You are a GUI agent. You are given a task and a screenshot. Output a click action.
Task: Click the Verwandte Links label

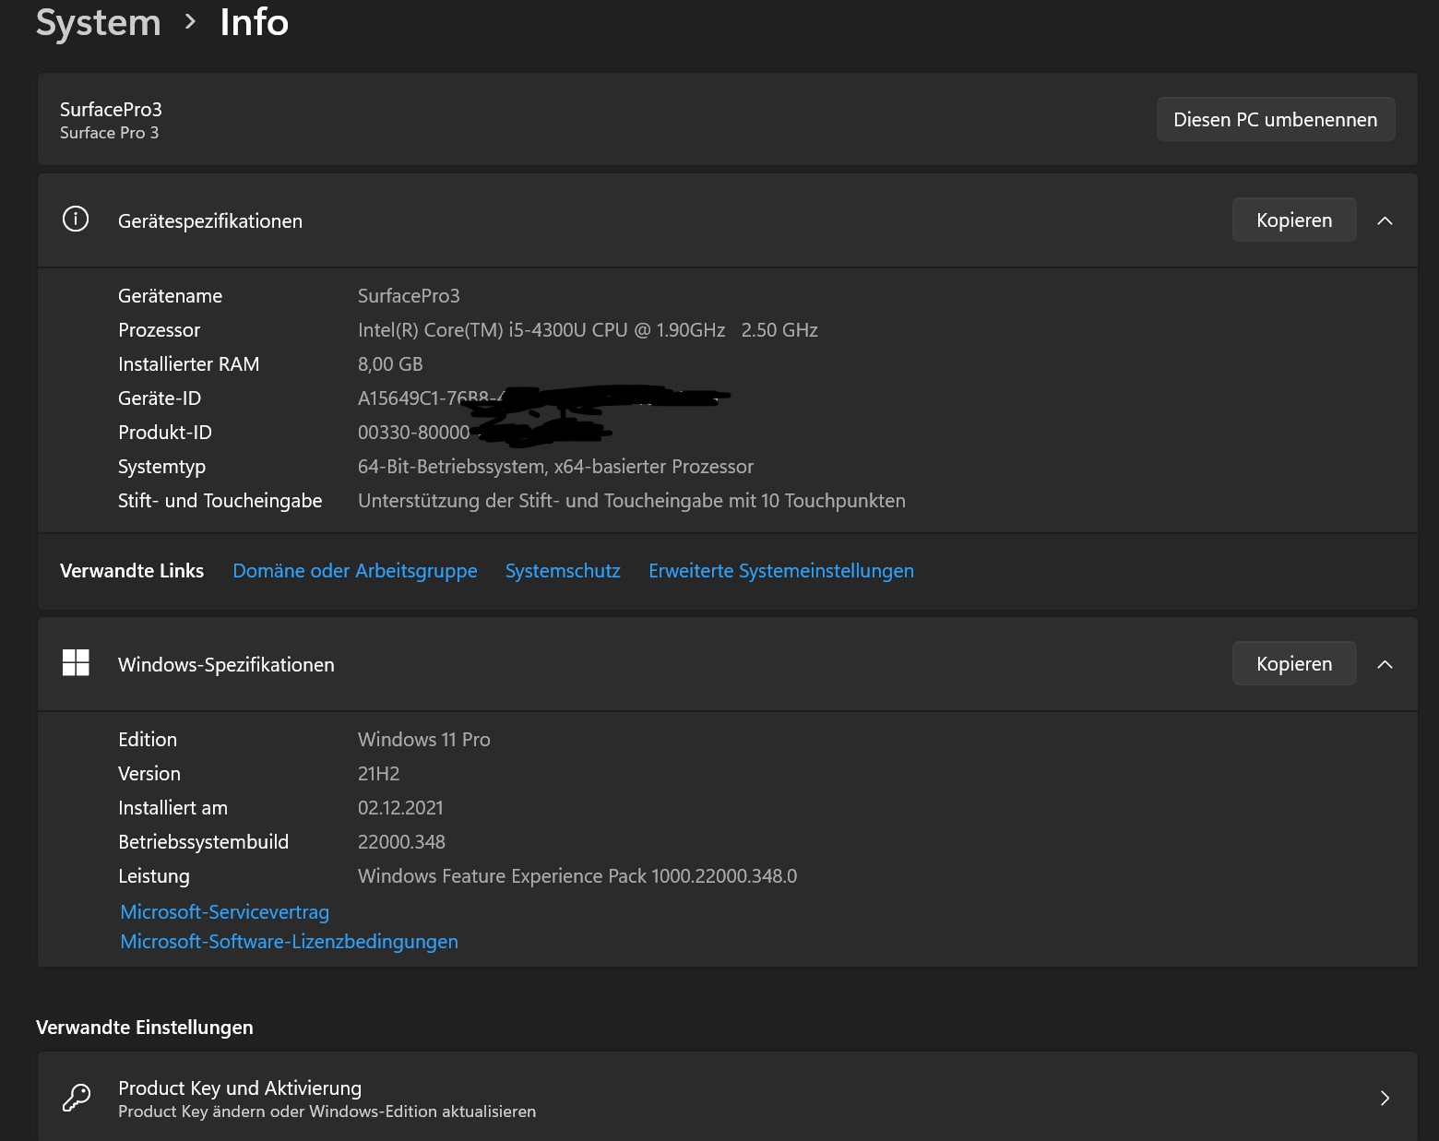tap(132, 571)
